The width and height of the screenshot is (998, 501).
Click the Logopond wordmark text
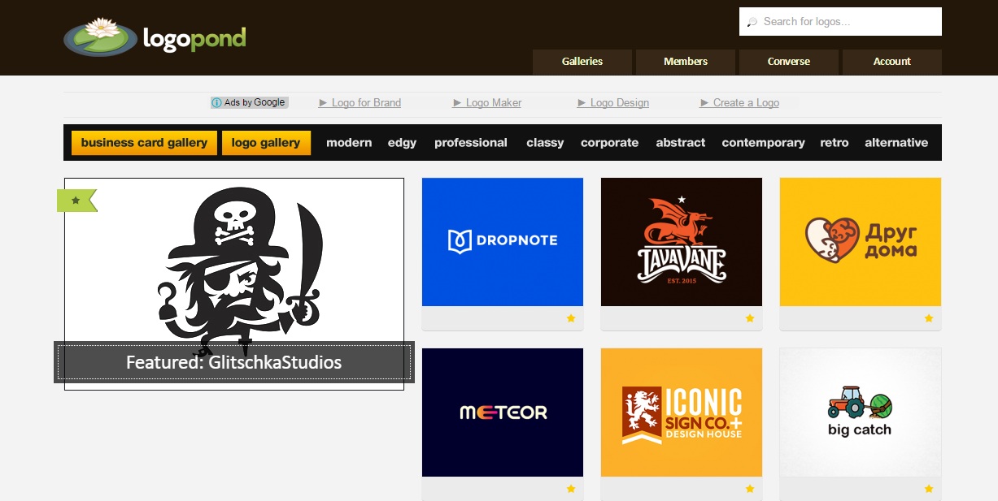click(194, 38)
